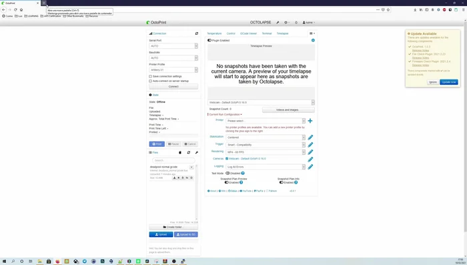Edit the Cameras profile with pencil icon

coord(310,160)
